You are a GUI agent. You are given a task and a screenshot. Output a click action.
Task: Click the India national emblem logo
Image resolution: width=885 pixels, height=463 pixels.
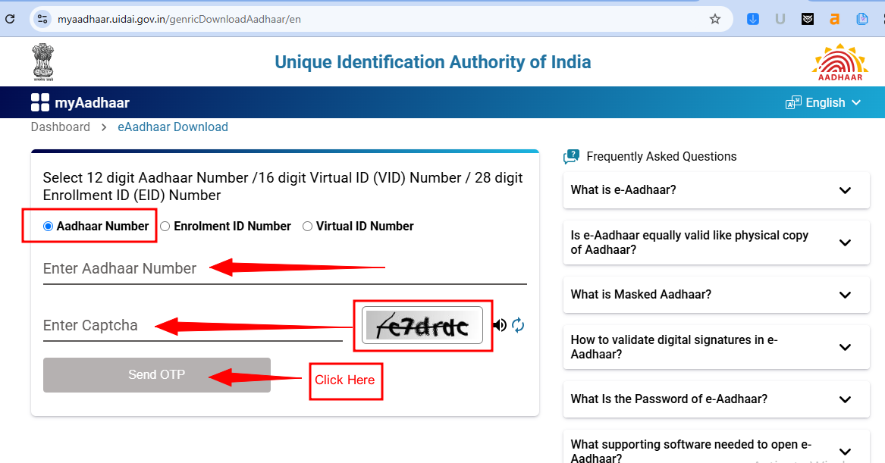click(x=43, y=62)
